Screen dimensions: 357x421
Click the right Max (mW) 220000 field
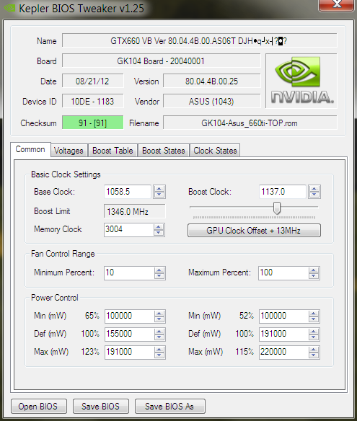(283, 352)
